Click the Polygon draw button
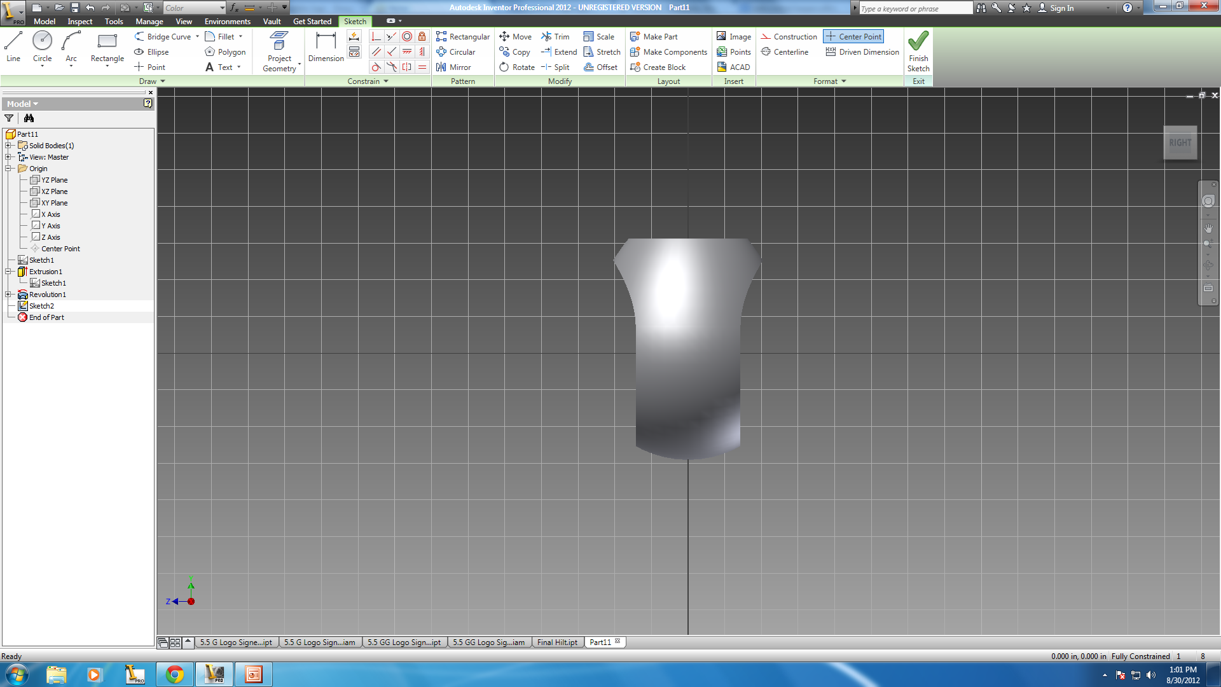 click(225, 52)
